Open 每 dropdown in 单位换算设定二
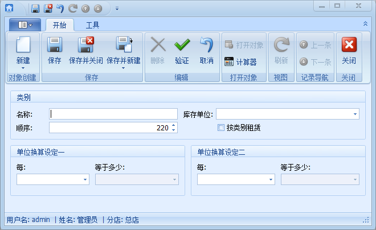 tap(271, 179)
